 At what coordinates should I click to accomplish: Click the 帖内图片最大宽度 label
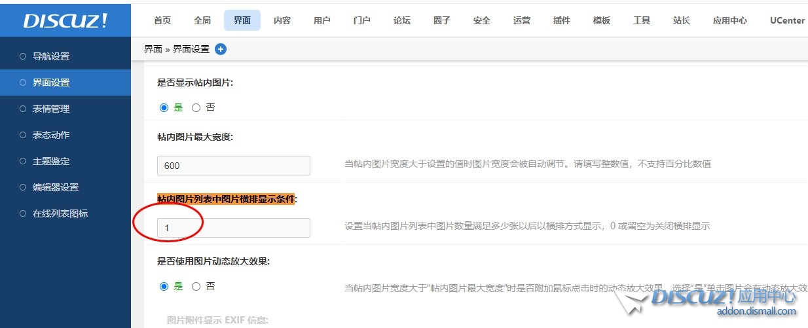[195, 137]
